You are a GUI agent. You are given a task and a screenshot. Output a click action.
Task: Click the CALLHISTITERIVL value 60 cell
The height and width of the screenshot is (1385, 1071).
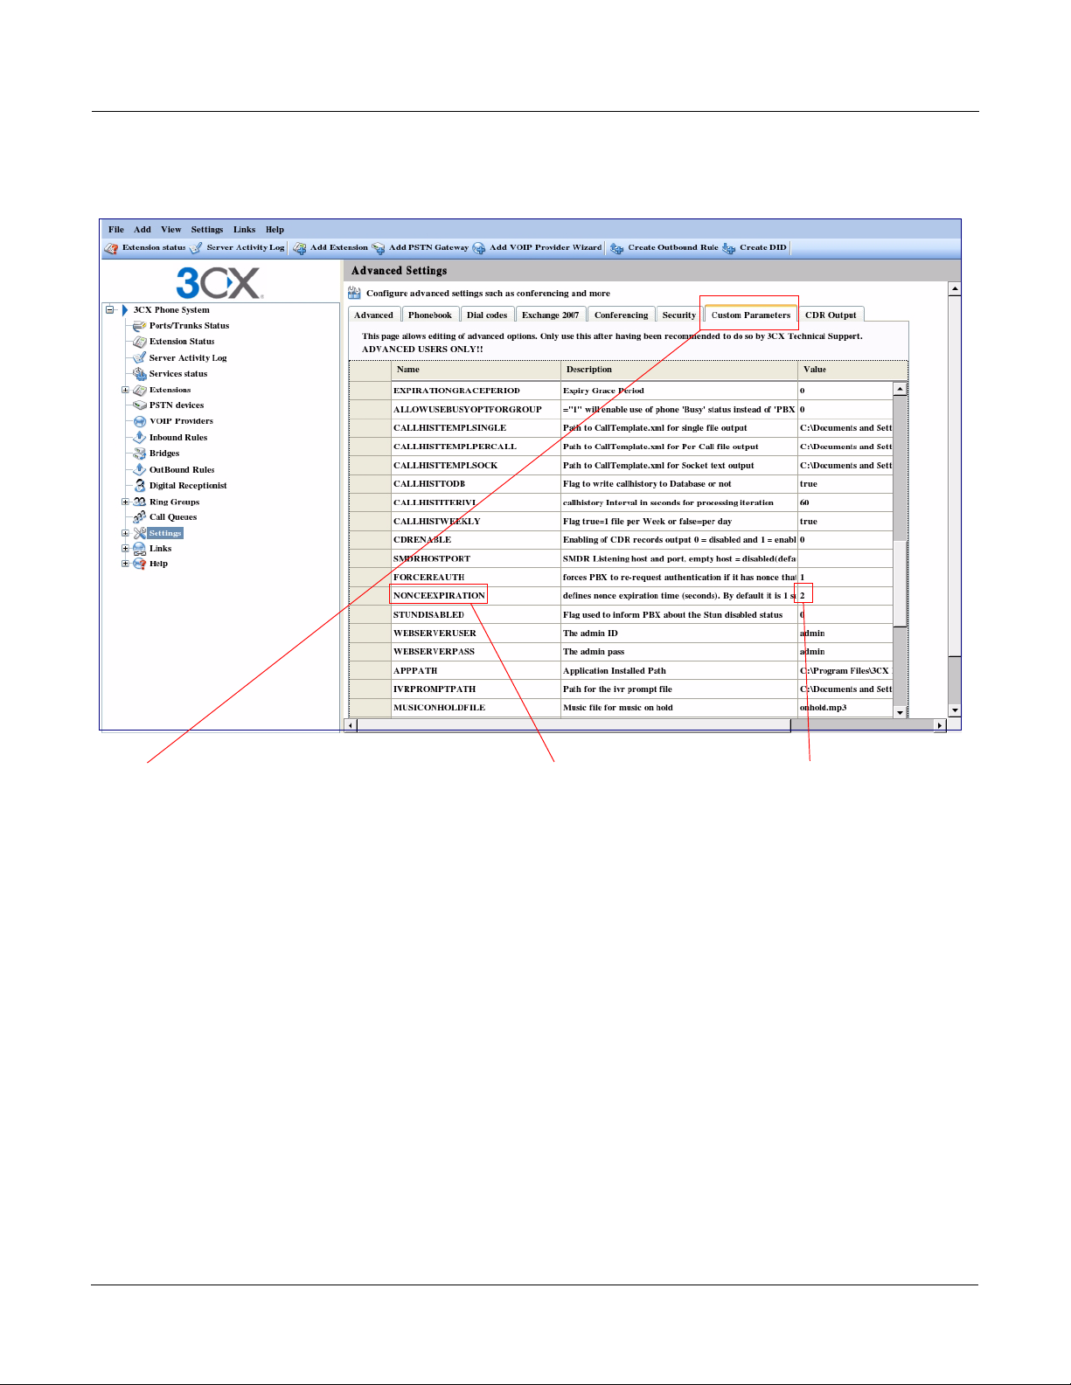point(845,502)
